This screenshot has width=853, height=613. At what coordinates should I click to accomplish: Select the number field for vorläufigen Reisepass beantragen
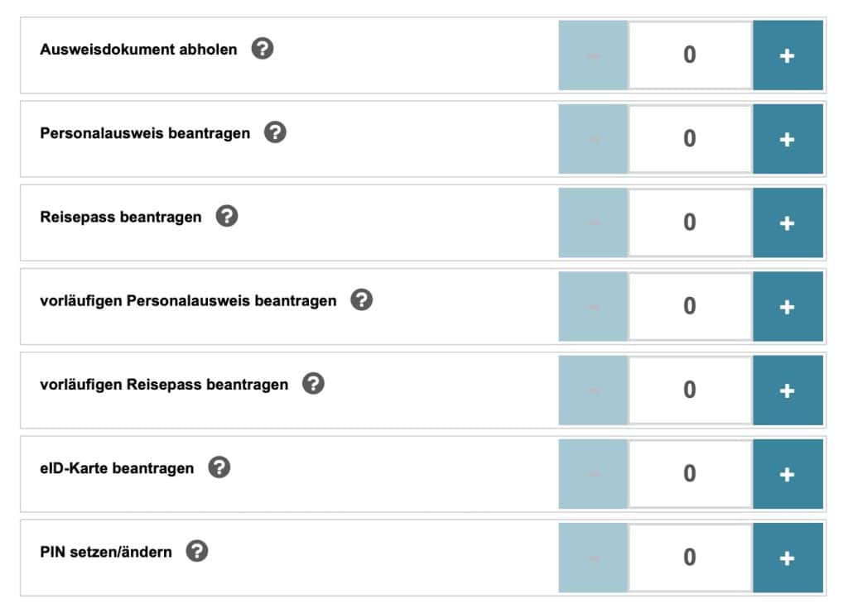coord(691,390)
